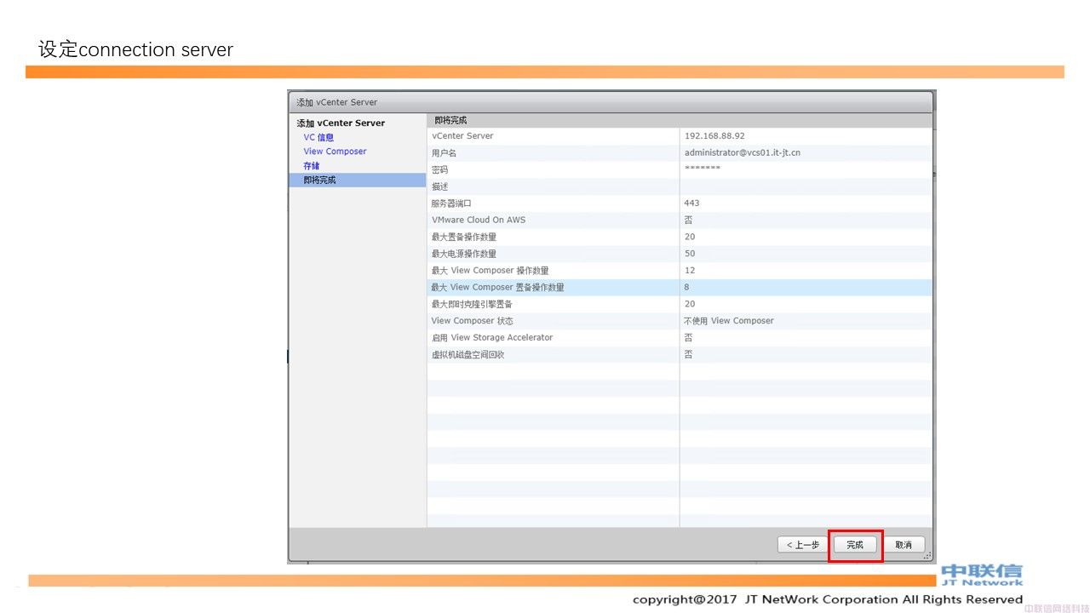Click the 即将完成 panel header
This screenshot has height=613, width=1090.
(x=679, y=120)
